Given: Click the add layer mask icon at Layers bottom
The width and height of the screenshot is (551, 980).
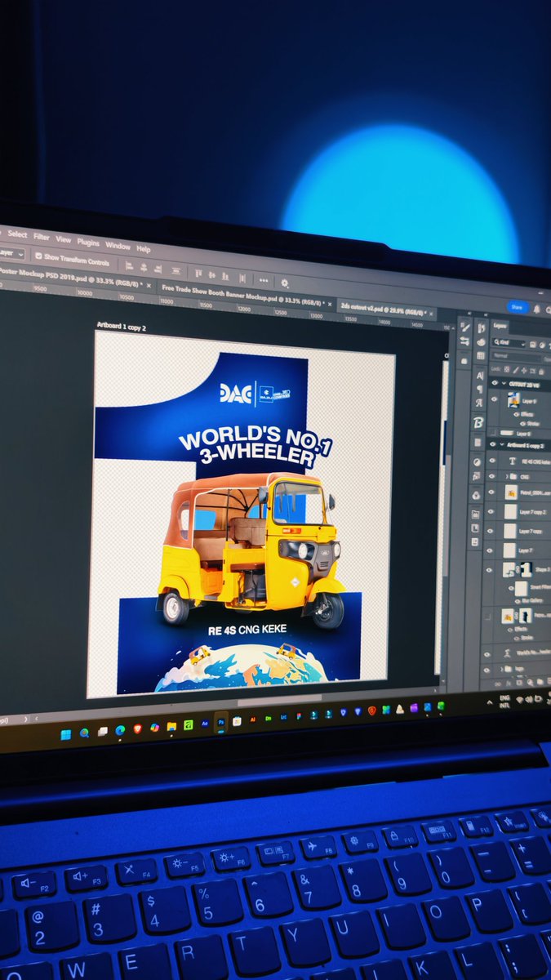Looking at the screenshot, I should point(519,682).
